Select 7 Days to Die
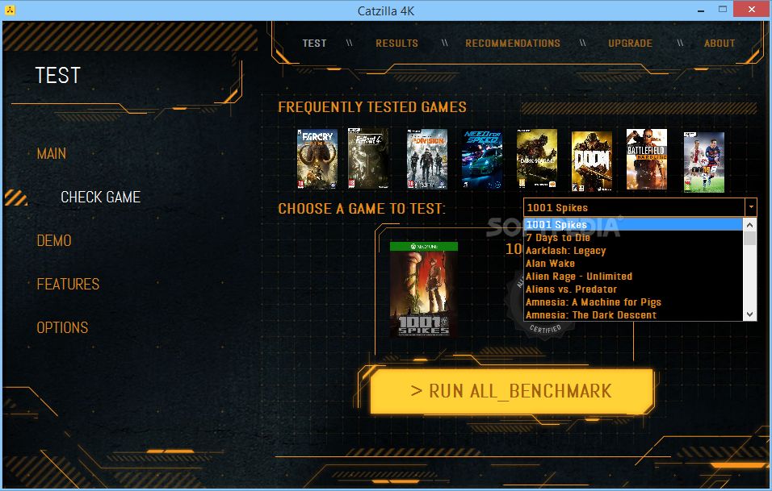 633,237
